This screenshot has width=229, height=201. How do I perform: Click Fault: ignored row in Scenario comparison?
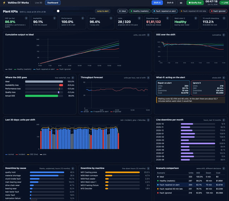pos(191,193)
